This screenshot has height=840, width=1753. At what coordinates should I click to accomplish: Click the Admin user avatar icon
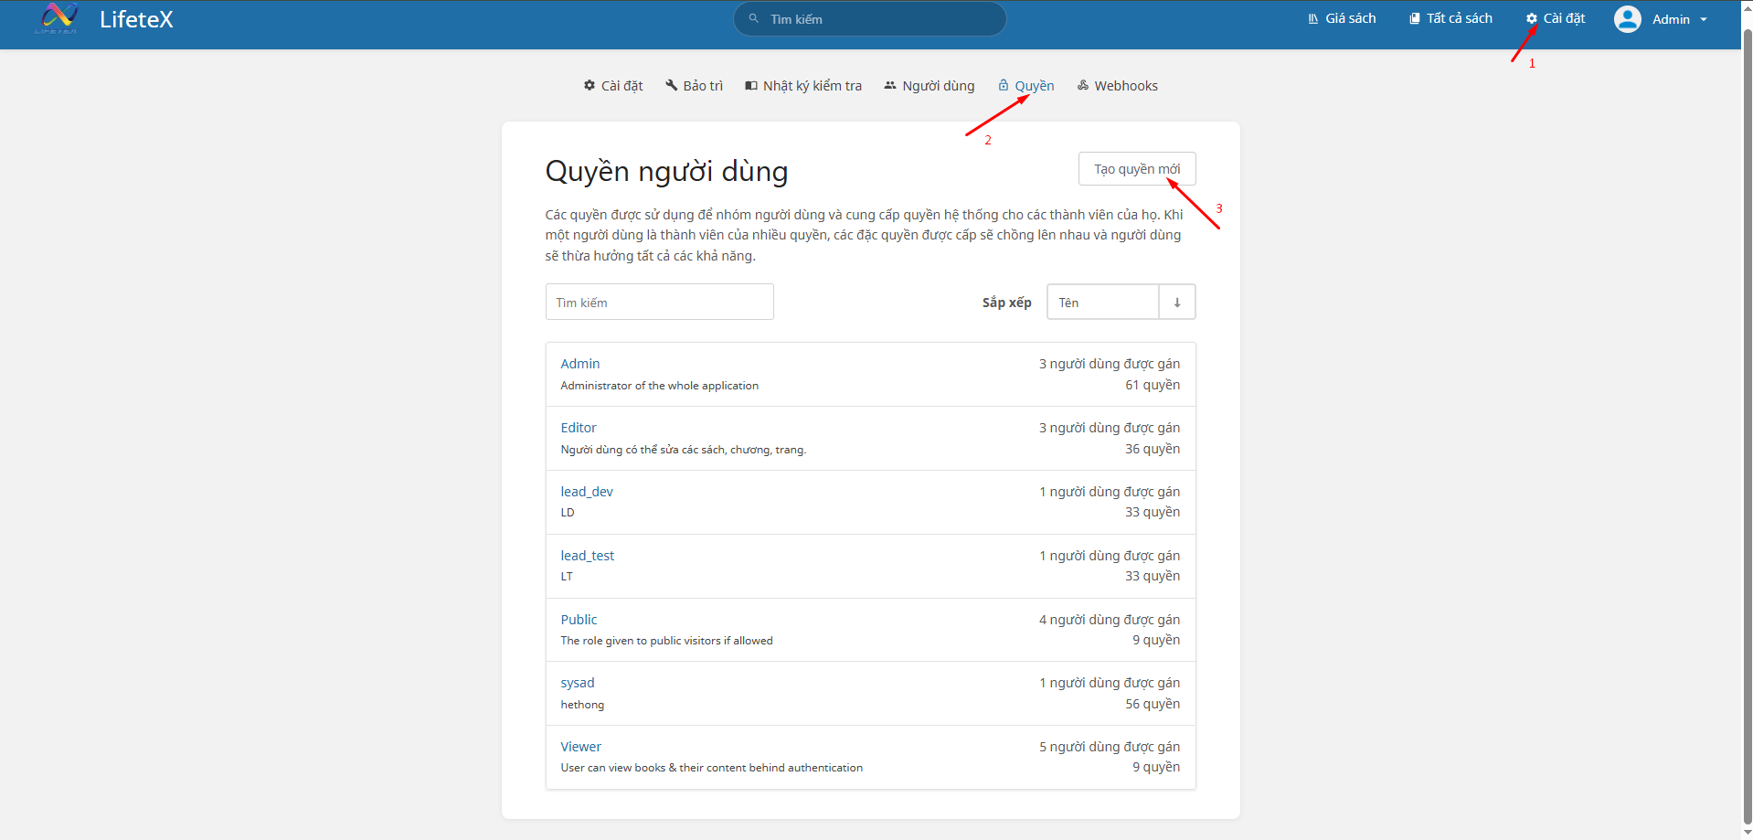point(1627,19)
